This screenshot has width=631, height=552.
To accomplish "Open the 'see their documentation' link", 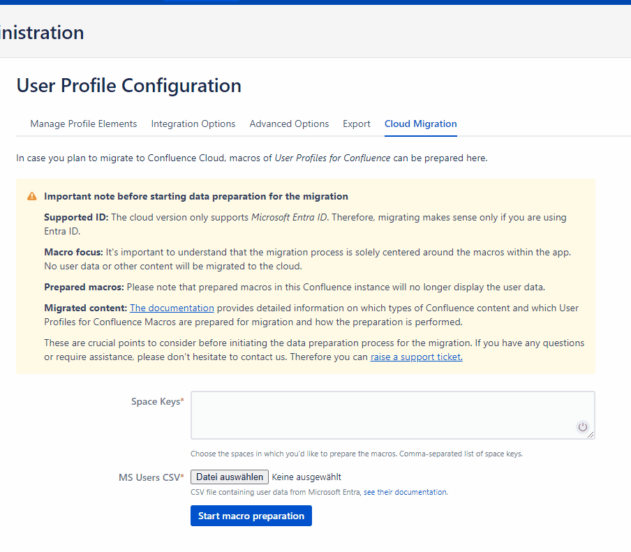I will [406, 493].
